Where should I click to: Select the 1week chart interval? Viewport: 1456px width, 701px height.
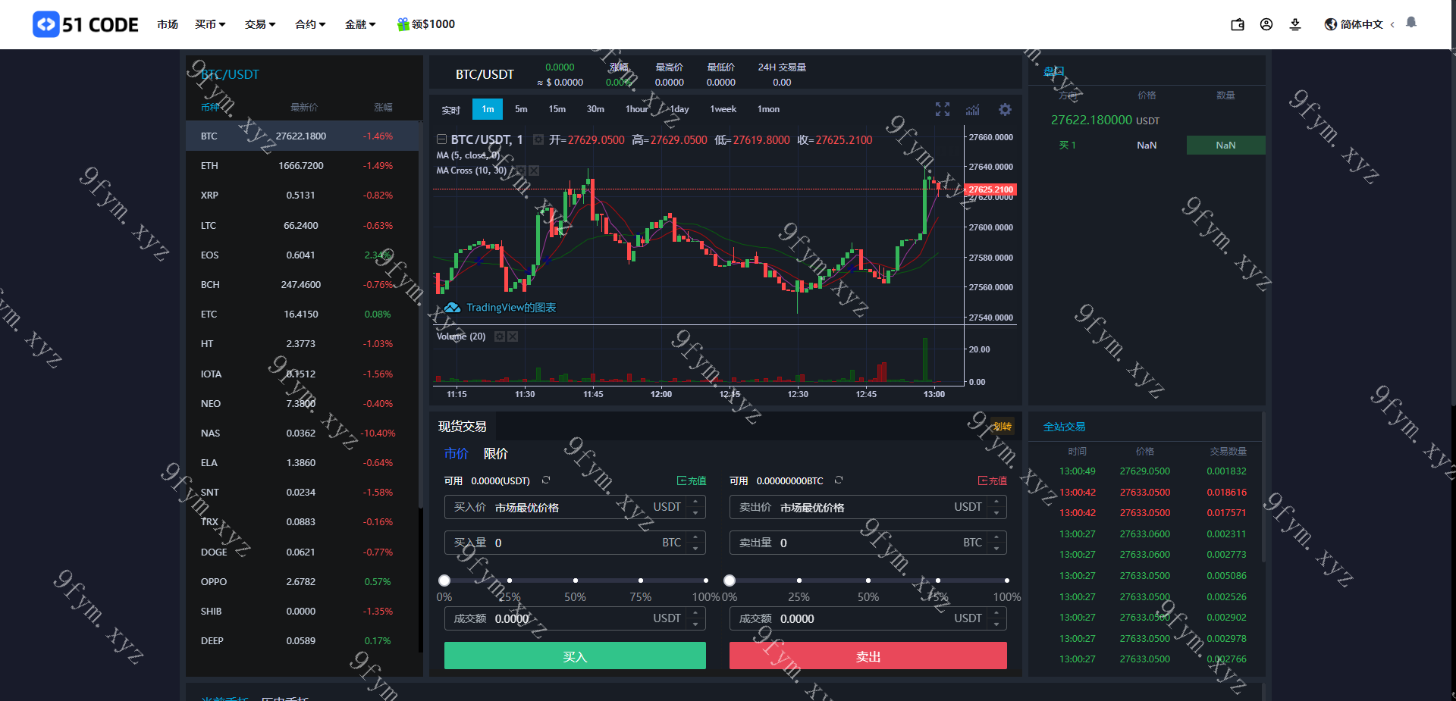723,109
